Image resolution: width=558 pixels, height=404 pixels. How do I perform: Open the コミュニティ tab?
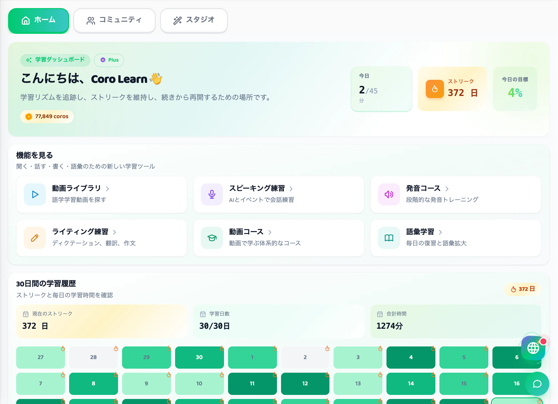pos(115,20)
